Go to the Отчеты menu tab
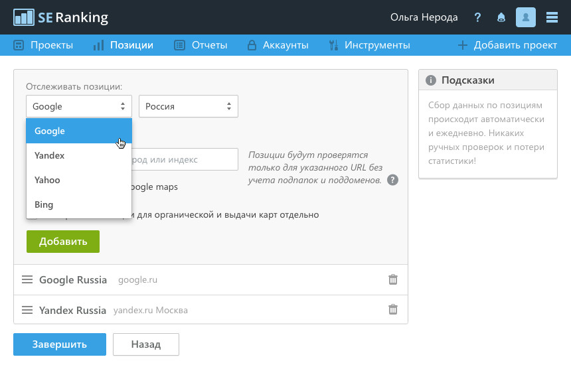 point(201,45)
